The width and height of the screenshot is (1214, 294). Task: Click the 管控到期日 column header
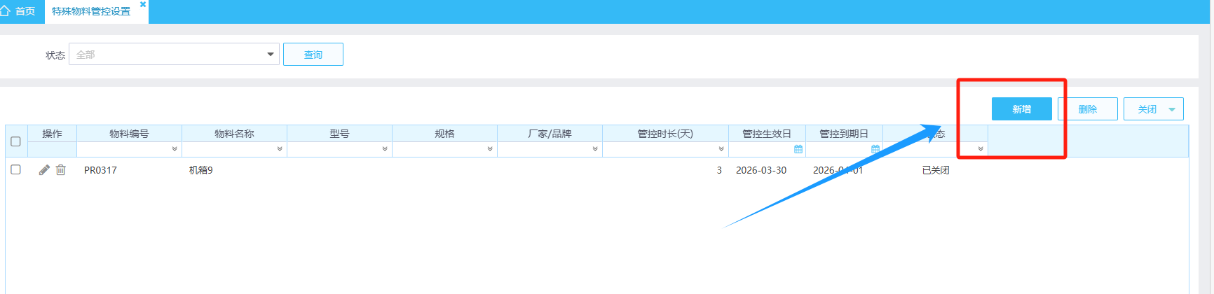pos(844,134)
